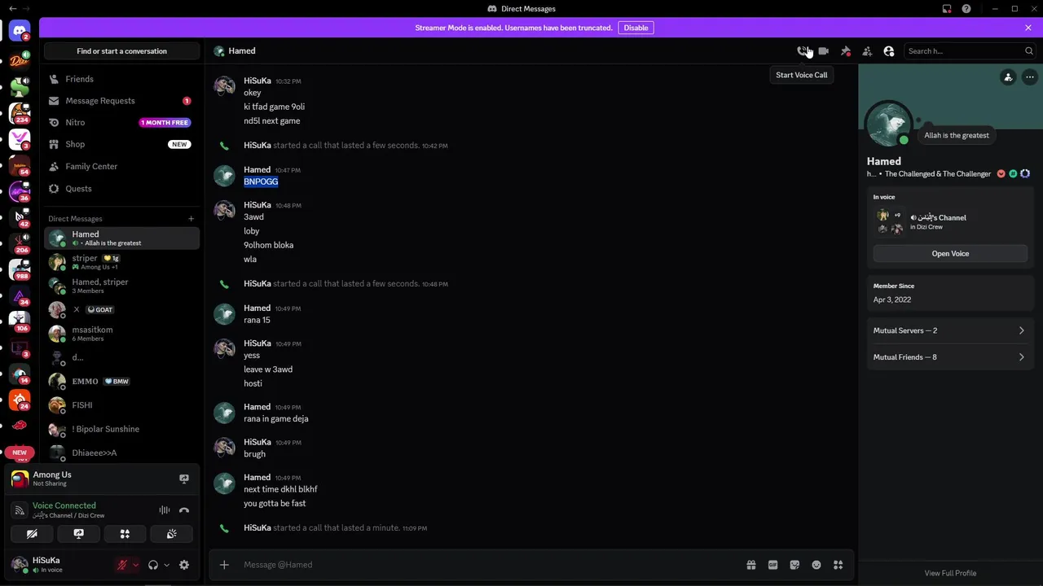Click Hamed's profile picture in the side panel
Viewport: 1043px width, 586px height.
pos(888,125)
